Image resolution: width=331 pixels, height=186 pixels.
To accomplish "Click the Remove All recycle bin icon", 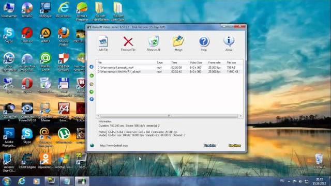I will pos(154,41).
